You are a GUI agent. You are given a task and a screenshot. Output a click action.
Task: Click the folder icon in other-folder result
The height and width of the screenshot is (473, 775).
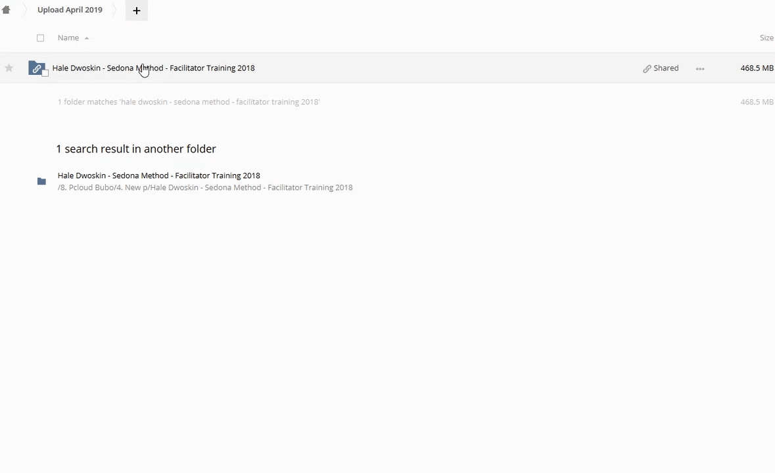point(41,181)
